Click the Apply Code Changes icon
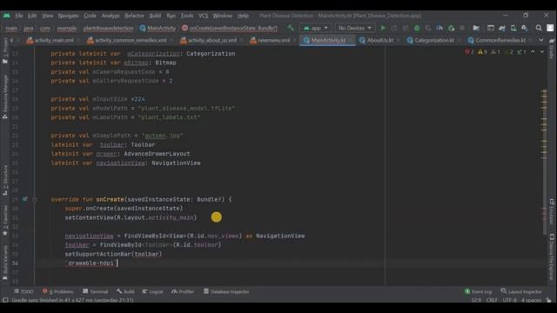557x313 pixels. tap(406, 28)
